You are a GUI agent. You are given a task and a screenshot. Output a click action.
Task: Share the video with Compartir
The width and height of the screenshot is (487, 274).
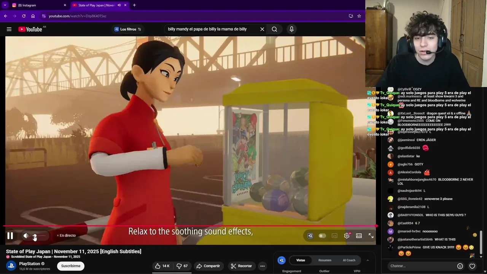pyautogui.click(x=208, y=266)
